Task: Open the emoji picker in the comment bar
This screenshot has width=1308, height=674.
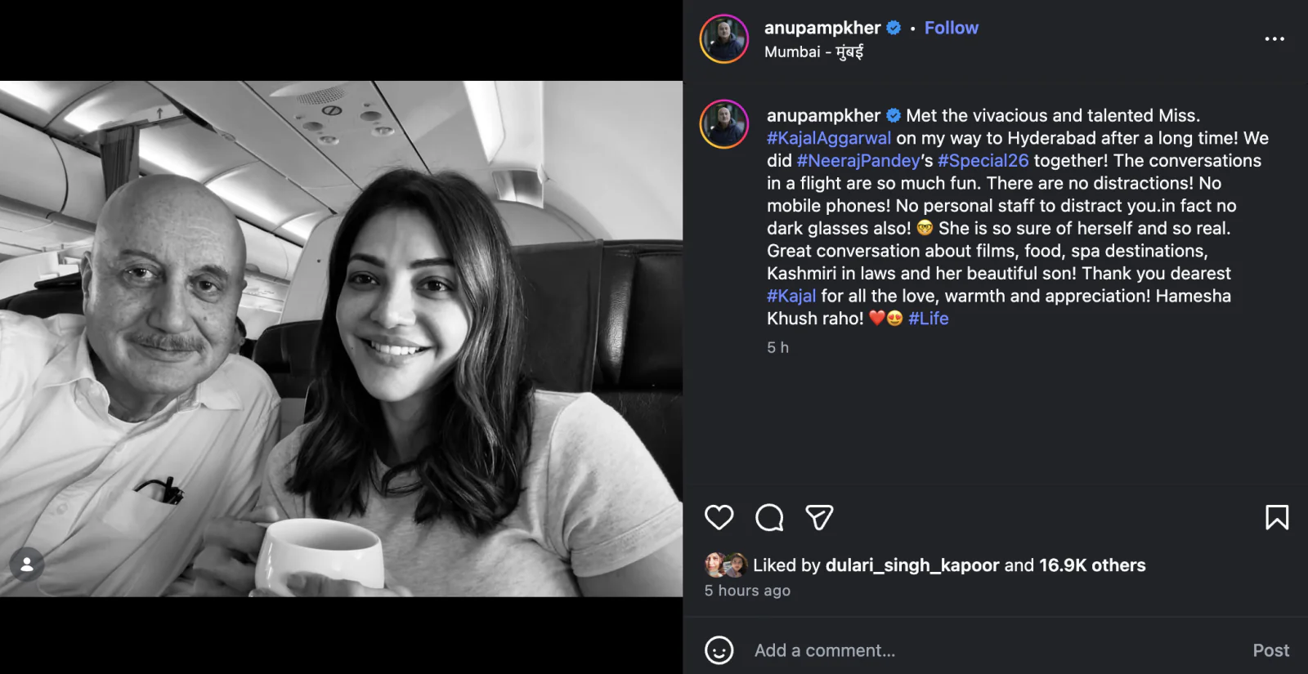Action: pyautogui.click(x=719, y=650)
